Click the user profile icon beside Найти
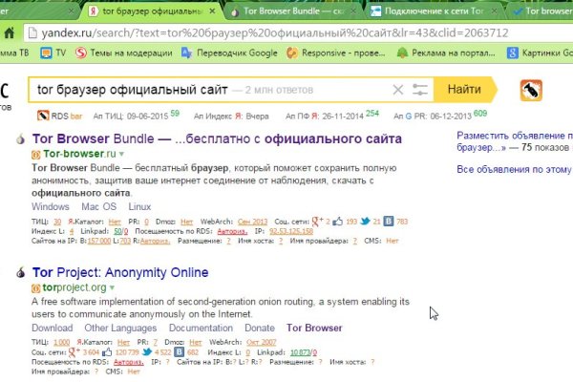 (x=530, y=91)
